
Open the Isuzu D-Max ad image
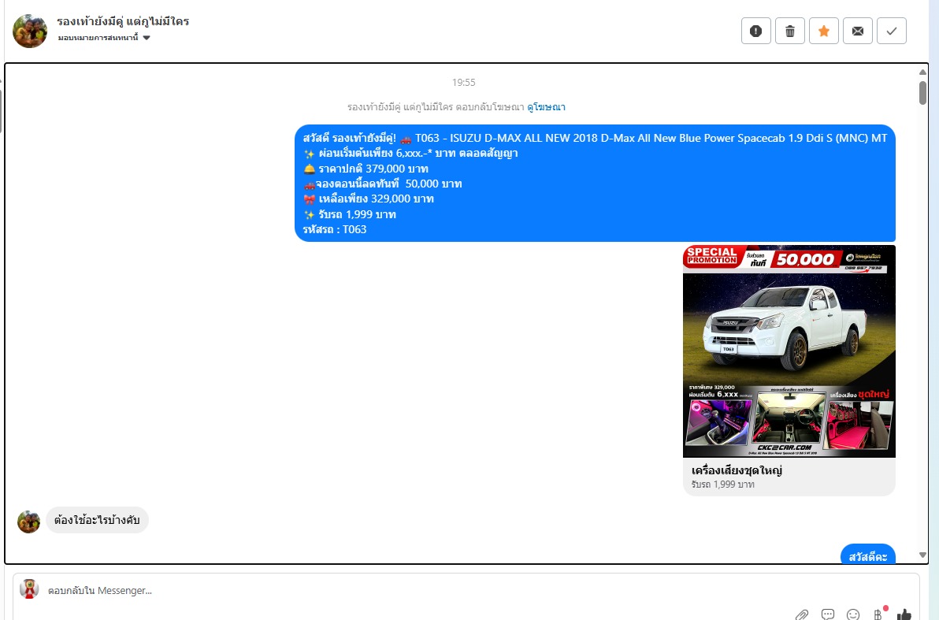point(789,351)
